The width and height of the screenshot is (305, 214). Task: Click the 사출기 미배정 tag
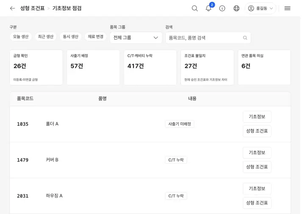pos(180,124)
